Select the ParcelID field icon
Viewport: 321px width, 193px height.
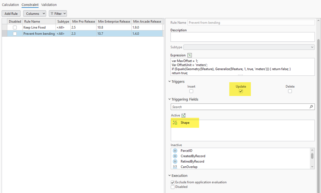tap(175, 151)
